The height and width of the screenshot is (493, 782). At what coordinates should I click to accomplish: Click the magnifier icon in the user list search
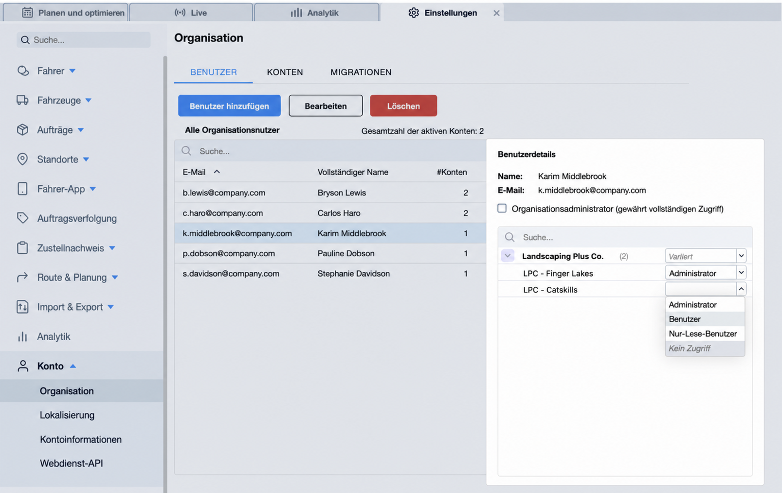tap(186, 151)
